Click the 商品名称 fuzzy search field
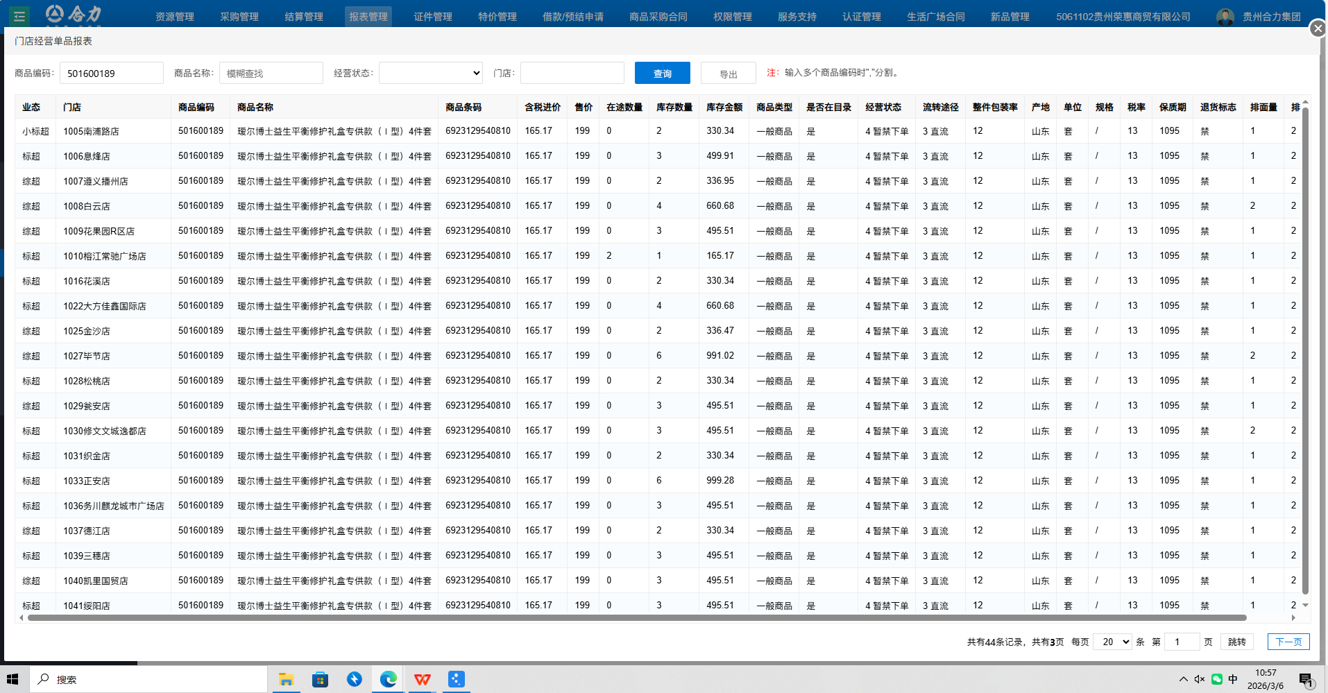1328x693 pixels. [x=271, y=73]
